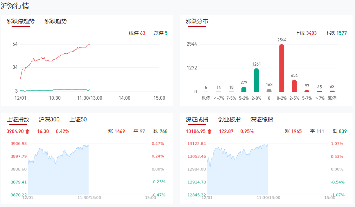Viewport: 355px width, 207px height.
Task: Open the 上证50 index tab
Action: (78, 120)
